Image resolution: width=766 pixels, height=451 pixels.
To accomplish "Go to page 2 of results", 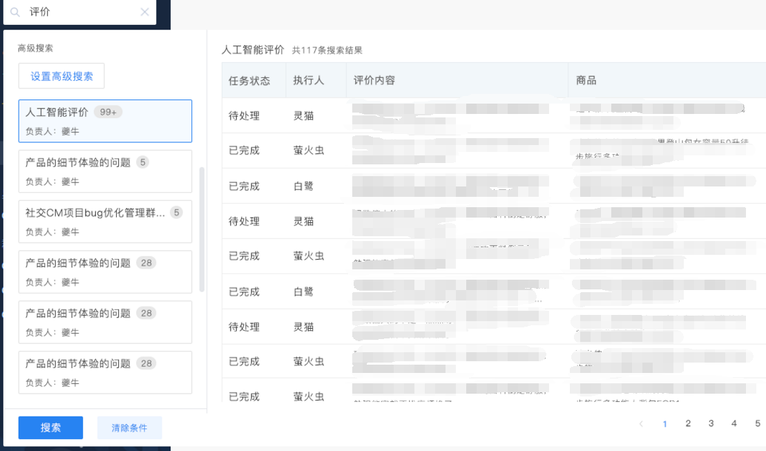I will [x=688, y=423].
